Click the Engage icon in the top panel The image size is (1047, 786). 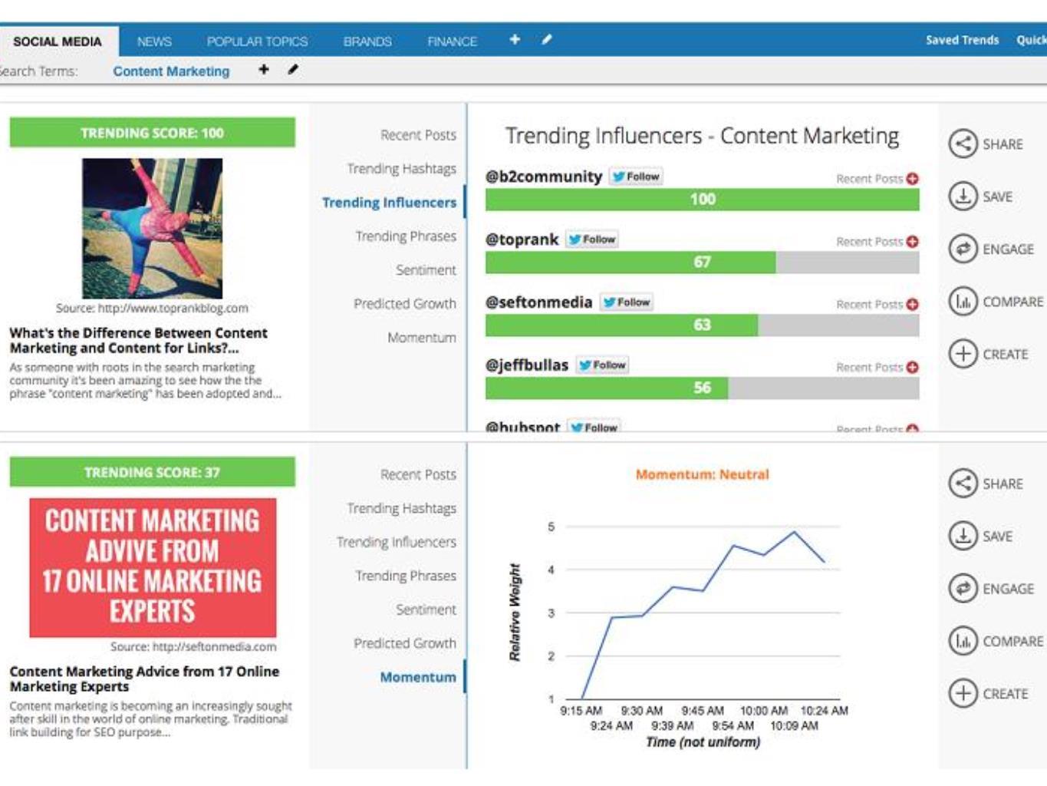963,249
